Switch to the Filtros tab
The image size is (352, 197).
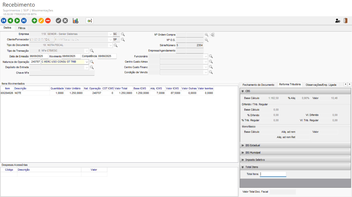tap(22, 28)
